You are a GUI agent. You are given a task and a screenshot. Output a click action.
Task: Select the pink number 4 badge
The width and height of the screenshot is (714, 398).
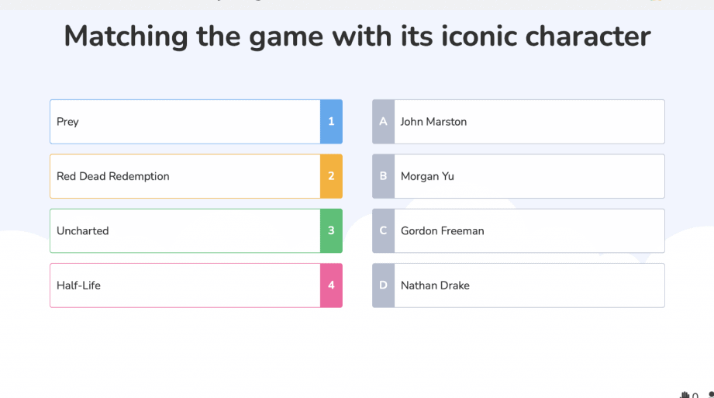[331, 286]
